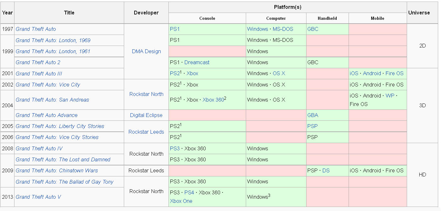This screenshot has width=441, height=211.
Task: Click the Handheld subheader
Action: click(x=327, y=18)
